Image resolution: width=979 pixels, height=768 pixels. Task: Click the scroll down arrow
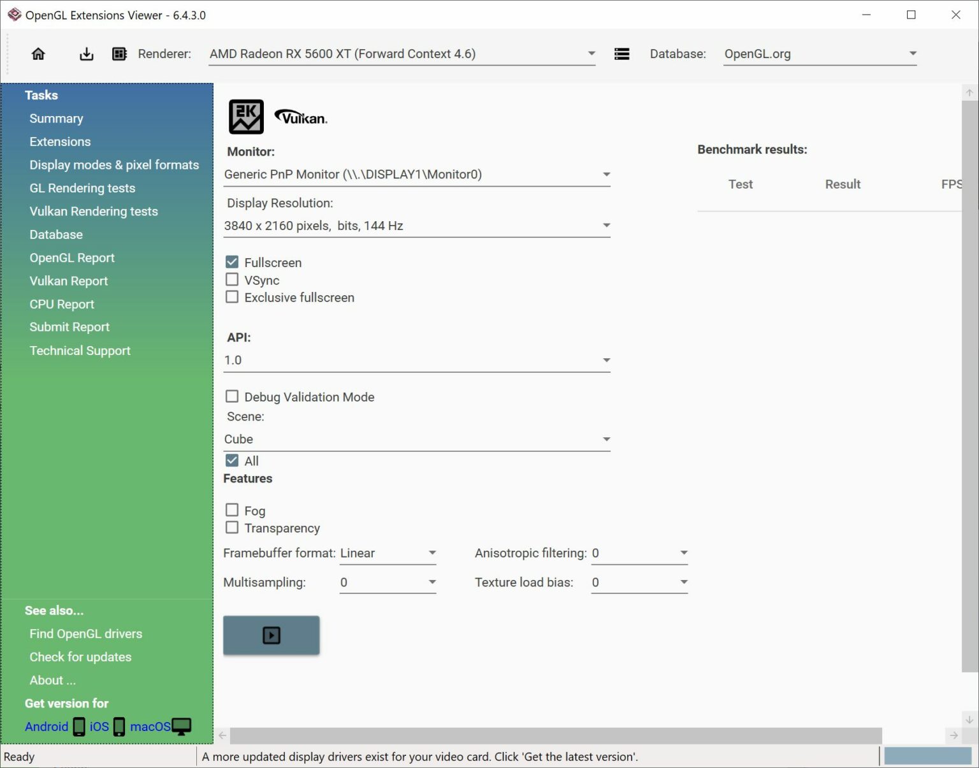(x=969, y=720)
